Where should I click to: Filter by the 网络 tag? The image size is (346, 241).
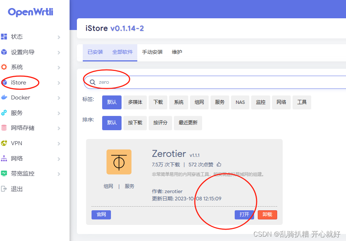(x=281, y=102)
